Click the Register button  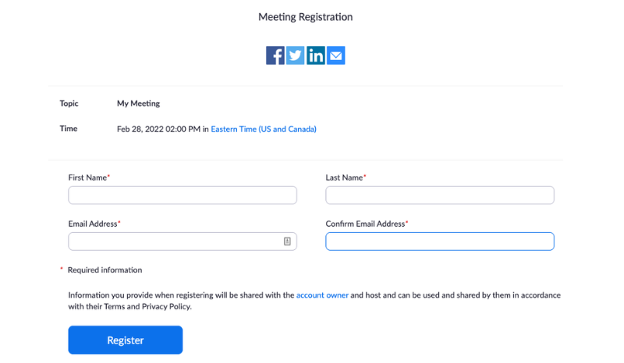(x=126, y=340)
